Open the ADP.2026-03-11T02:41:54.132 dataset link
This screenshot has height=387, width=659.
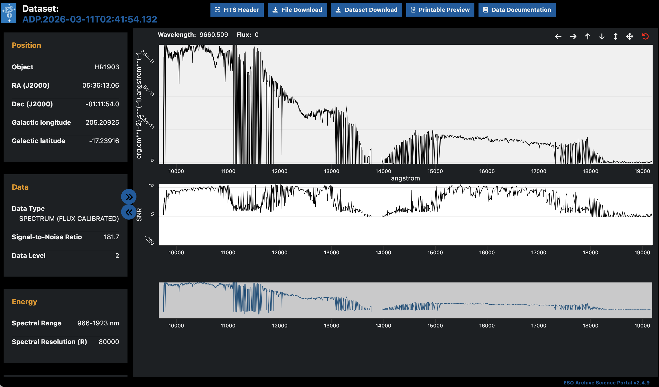click(x=89, y=19)
